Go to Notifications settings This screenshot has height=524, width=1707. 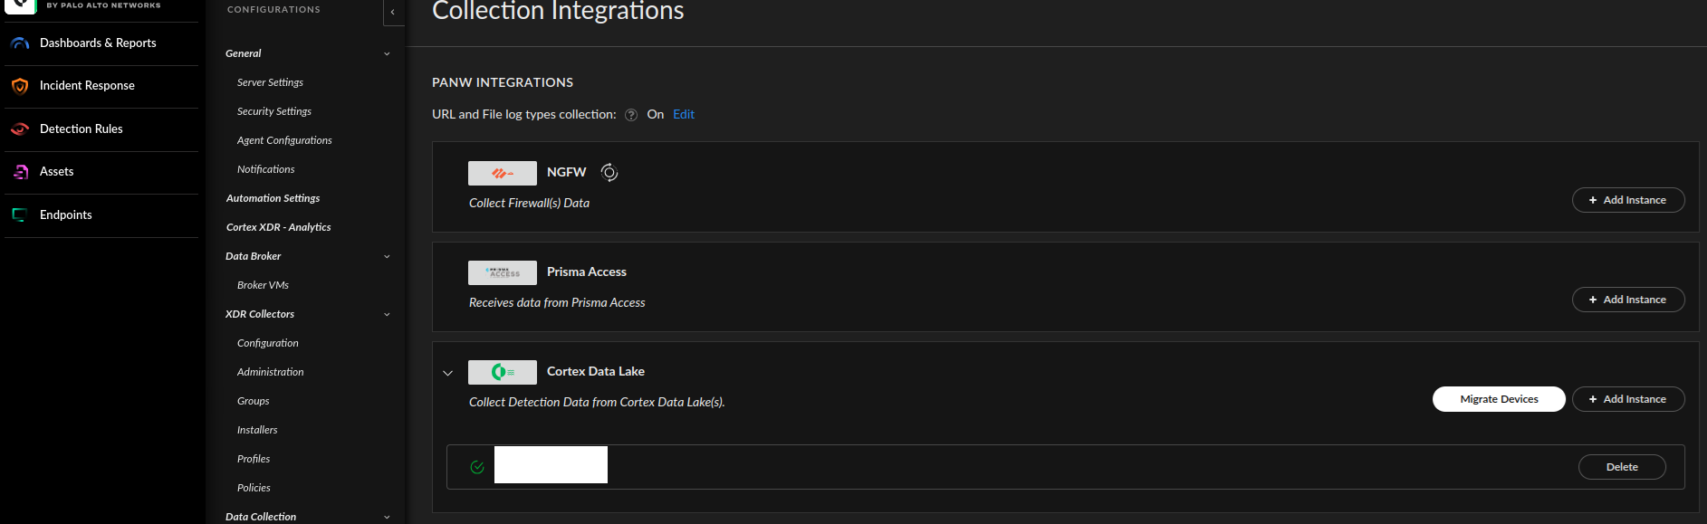coord(265,169)
